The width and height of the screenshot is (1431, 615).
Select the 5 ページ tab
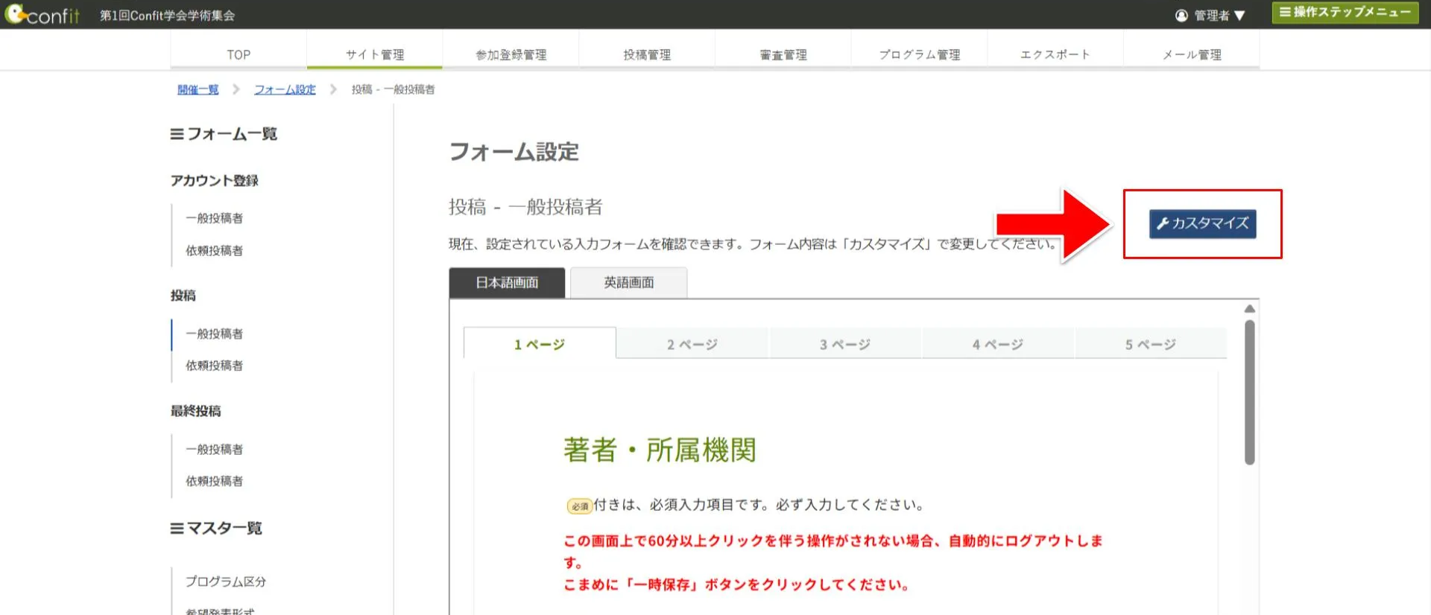(1151, 344)
